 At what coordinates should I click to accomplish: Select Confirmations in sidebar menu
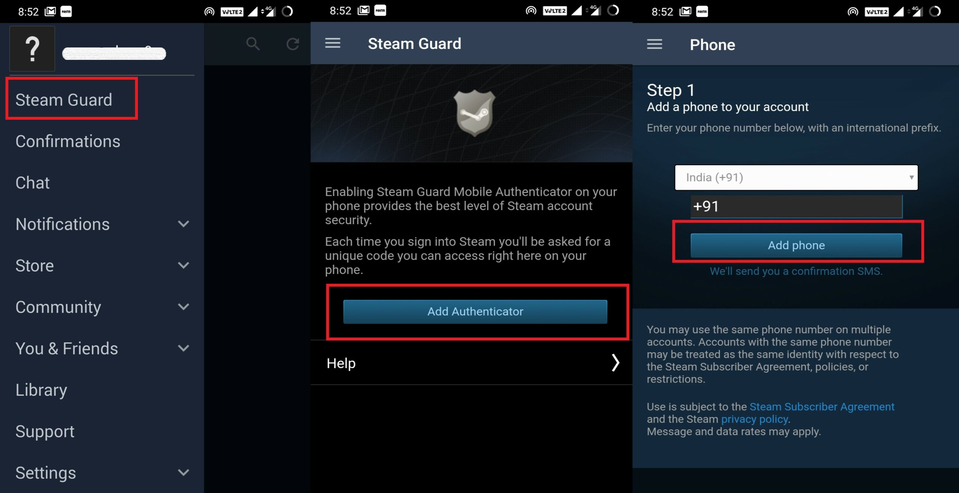pyautogui.click(x=68, y=141)
